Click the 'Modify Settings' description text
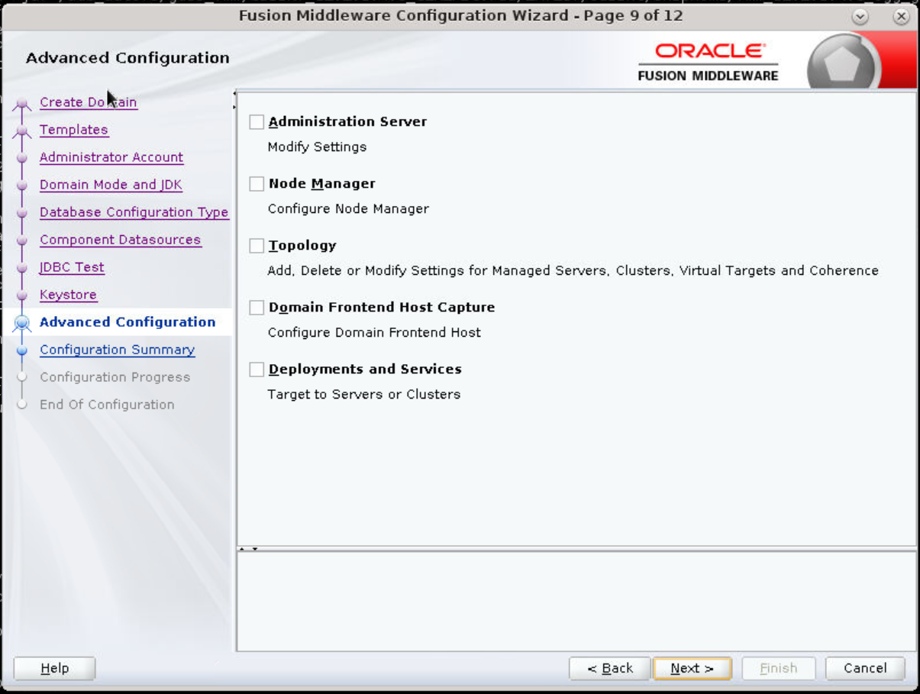The width and height of the screenshot is (920, 694). click(317, 147)
